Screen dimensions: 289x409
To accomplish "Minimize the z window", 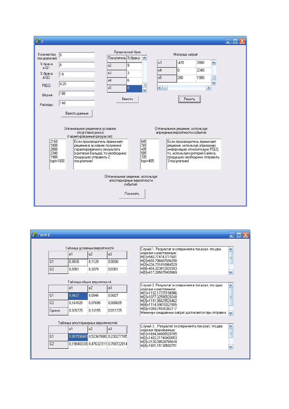I will pos(229,41).
